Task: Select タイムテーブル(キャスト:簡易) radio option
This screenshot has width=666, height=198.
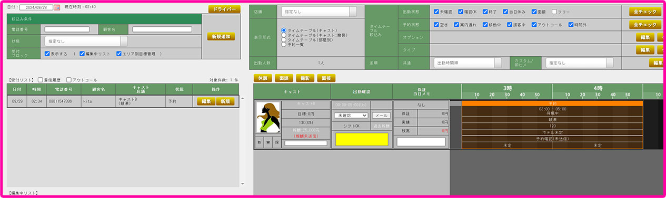Action: pos(284,35)
